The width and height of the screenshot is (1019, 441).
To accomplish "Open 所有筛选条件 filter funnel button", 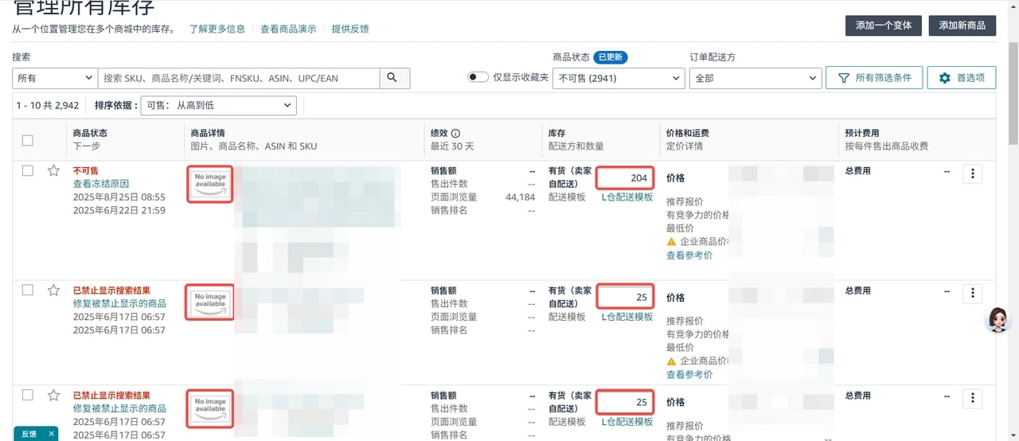I will coord(874,78).
